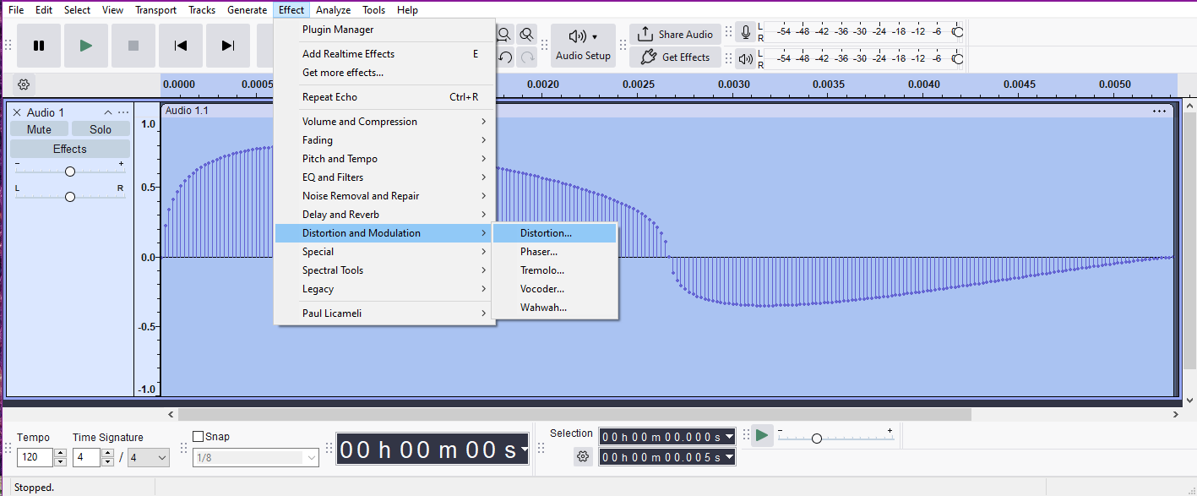The width and height of the screenshot is (1197, 496).
Task: Open Audio 1 track three-dot menu
Action: 123,112
